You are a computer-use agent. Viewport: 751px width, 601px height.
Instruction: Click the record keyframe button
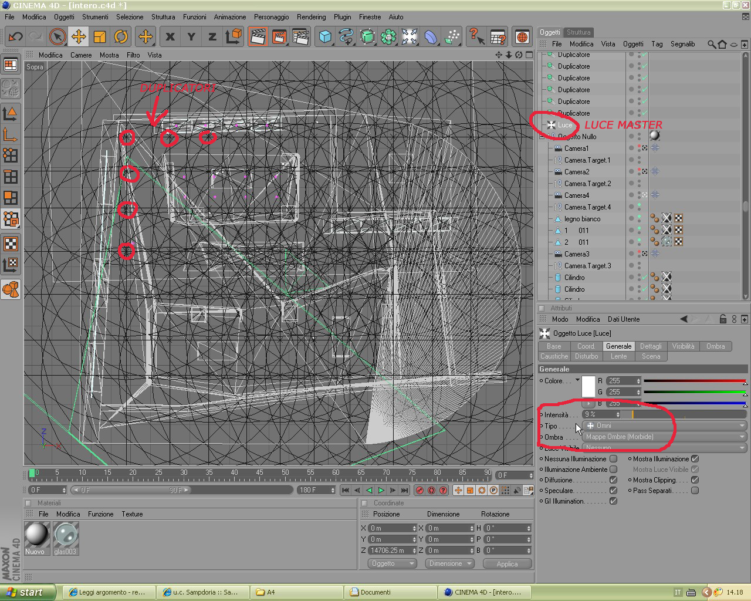(420, 490)
